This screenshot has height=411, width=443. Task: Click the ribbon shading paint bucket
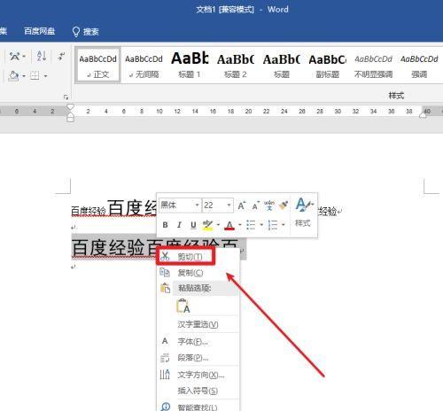13,76
